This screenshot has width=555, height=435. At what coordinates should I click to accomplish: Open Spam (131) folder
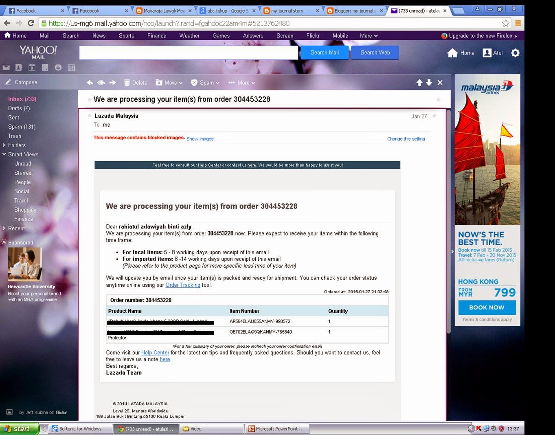[22, 127]
